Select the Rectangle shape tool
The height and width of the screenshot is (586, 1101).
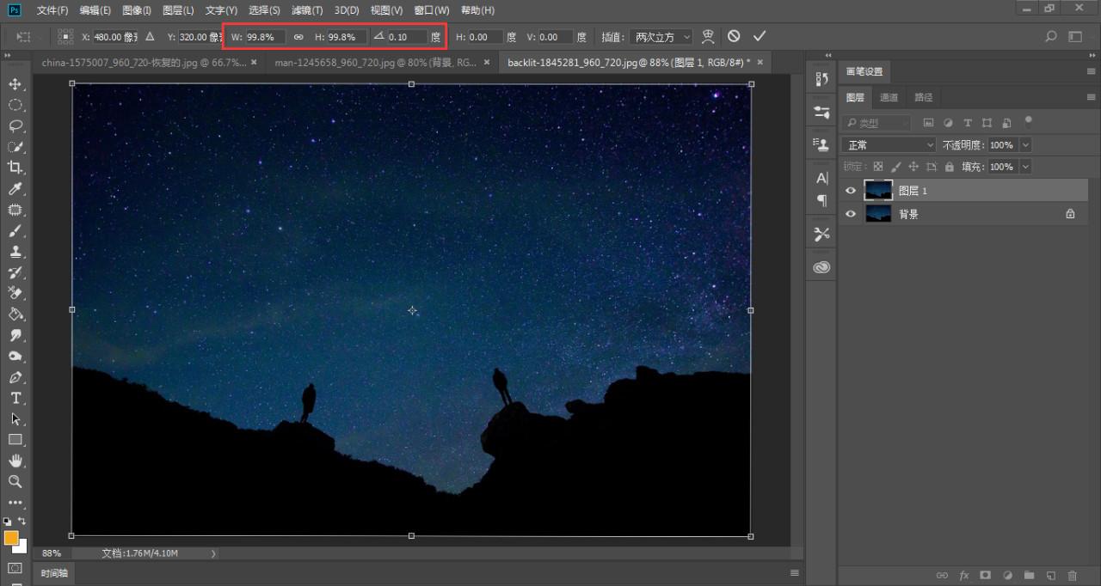(x=15, y=440)
